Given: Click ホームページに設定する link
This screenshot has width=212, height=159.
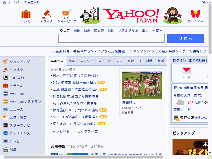Looking at the screenshot, I should point(23,2).
